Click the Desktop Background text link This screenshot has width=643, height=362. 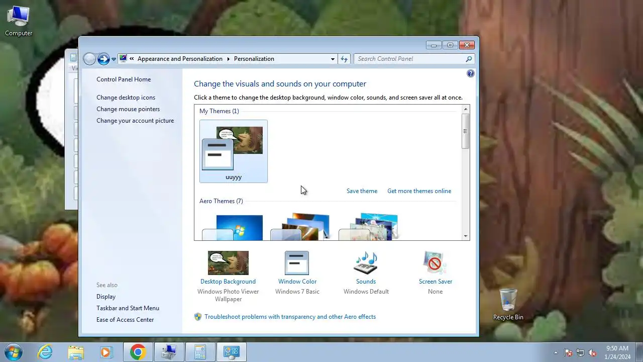coord(228,282)
